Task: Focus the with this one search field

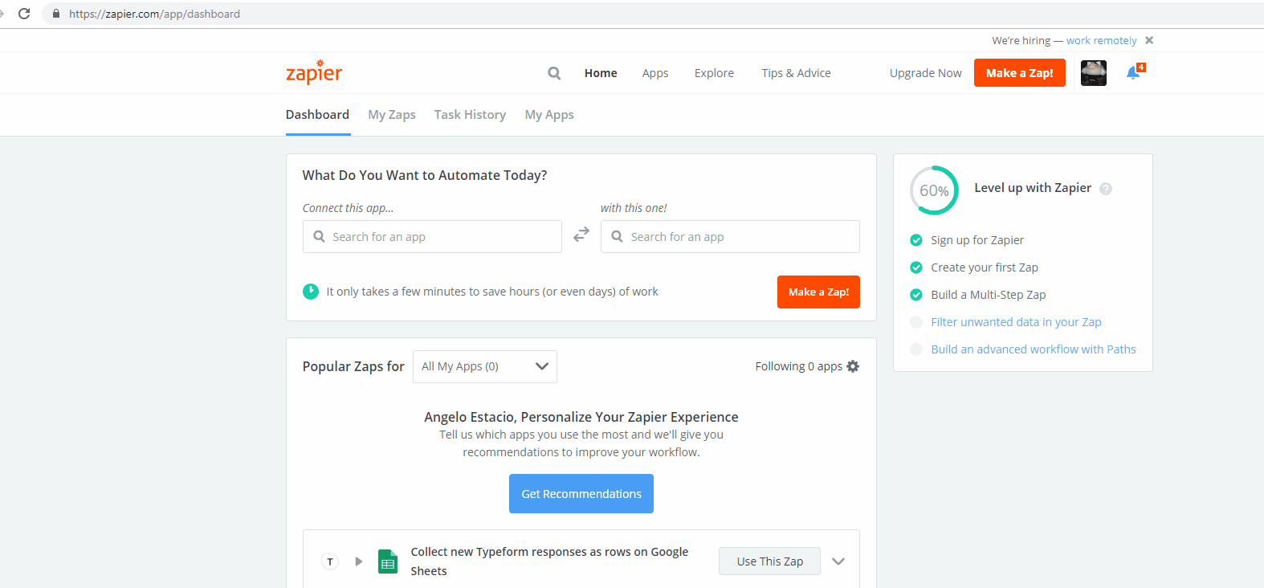Action: [x=730, y=237]
